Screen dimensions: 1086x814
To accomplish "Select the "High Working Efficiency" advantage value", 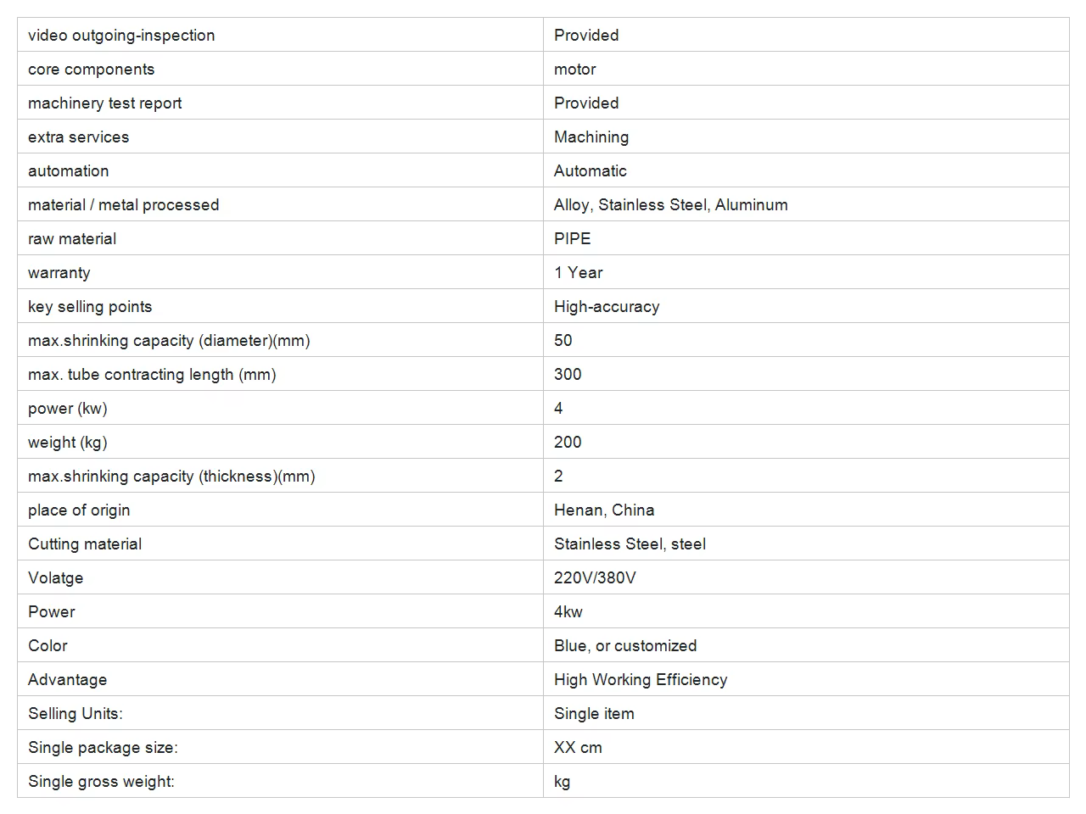I will (641, 679).
